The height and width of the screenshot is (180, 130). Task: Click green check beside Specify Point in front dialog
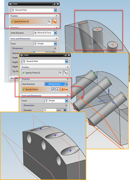[x=24, y=73]
